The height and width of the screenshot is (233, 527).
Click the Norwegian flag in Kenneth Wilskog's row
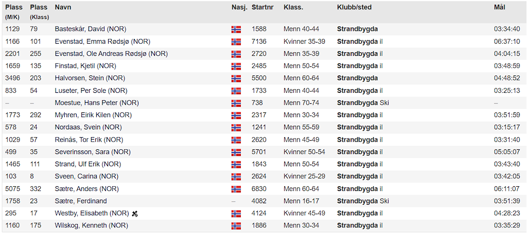236,226
